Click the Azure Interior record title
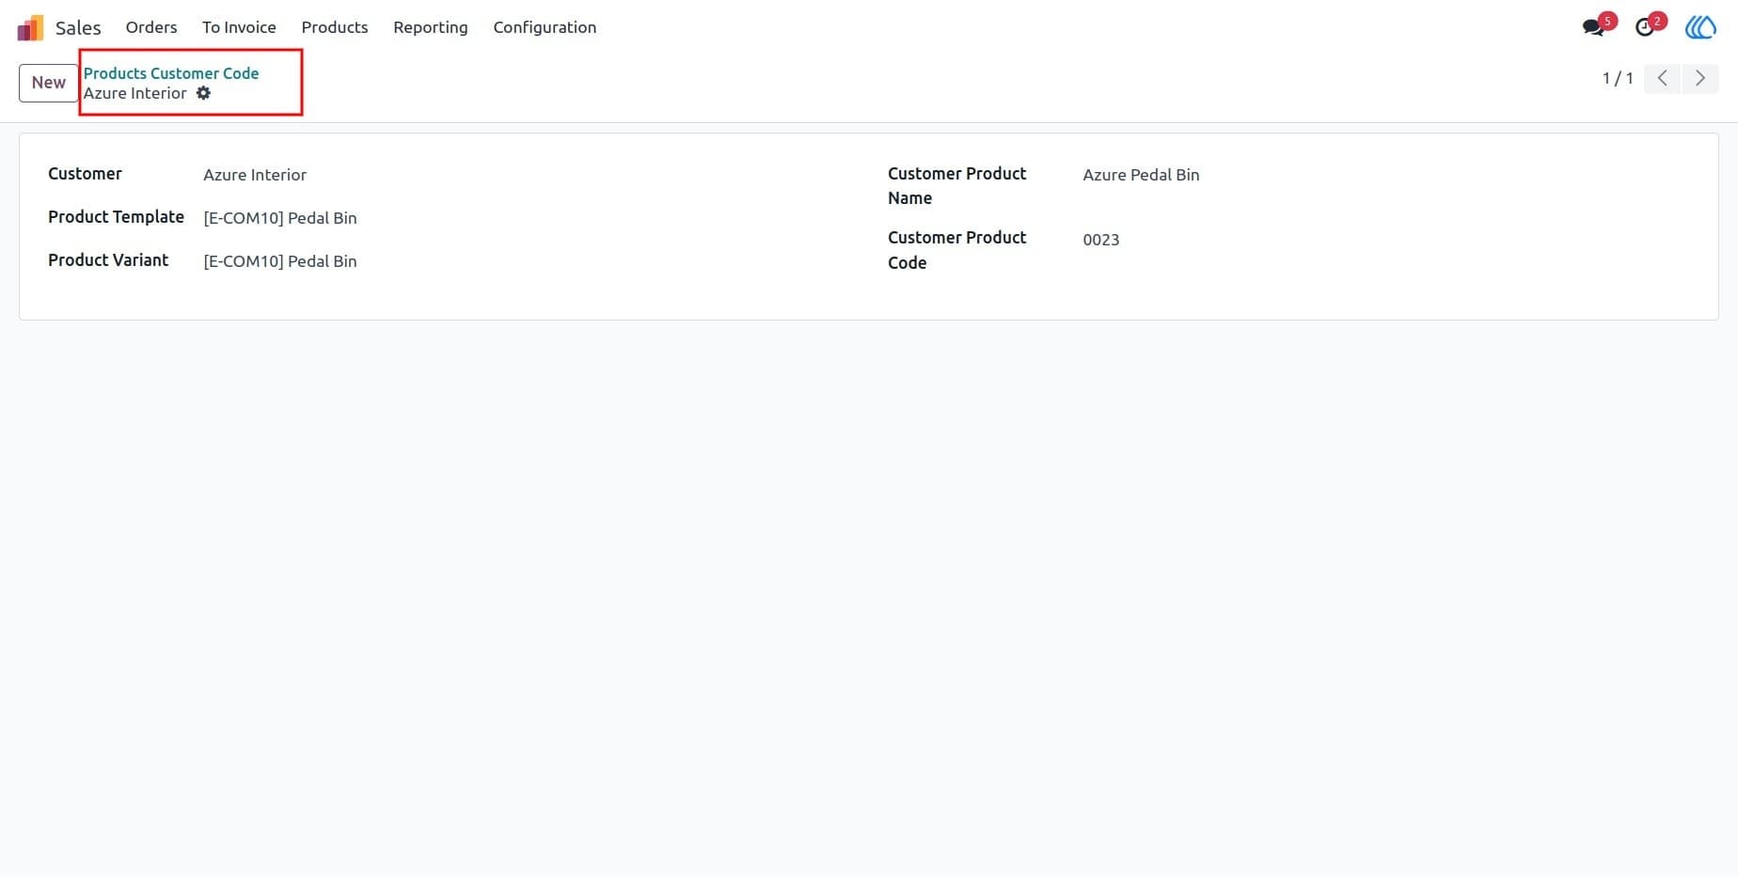This screenshot has height=877, width=1738. pos(135,93)
